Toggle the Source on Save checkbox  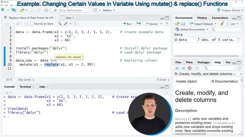(x=32, y=24)
